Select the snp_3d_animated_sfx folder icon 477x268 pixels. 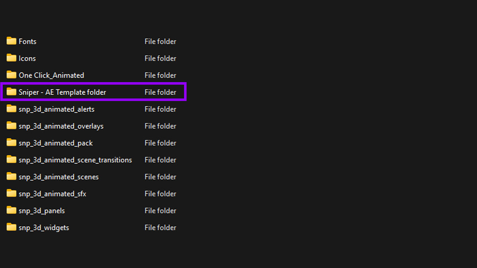12,193
